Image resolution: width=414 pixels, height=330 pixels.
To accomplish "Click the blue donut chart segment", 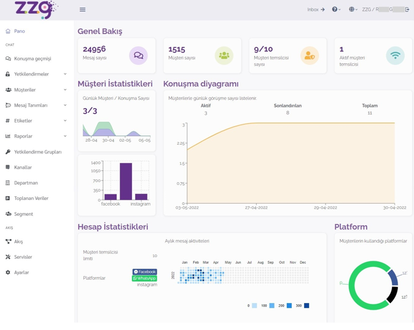I will tap(394, 277).
